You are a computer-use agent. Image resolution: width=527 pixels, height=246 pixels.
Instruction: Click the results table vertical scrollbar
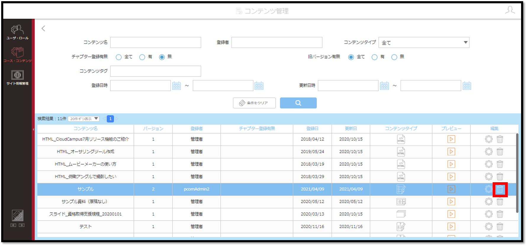517,173
